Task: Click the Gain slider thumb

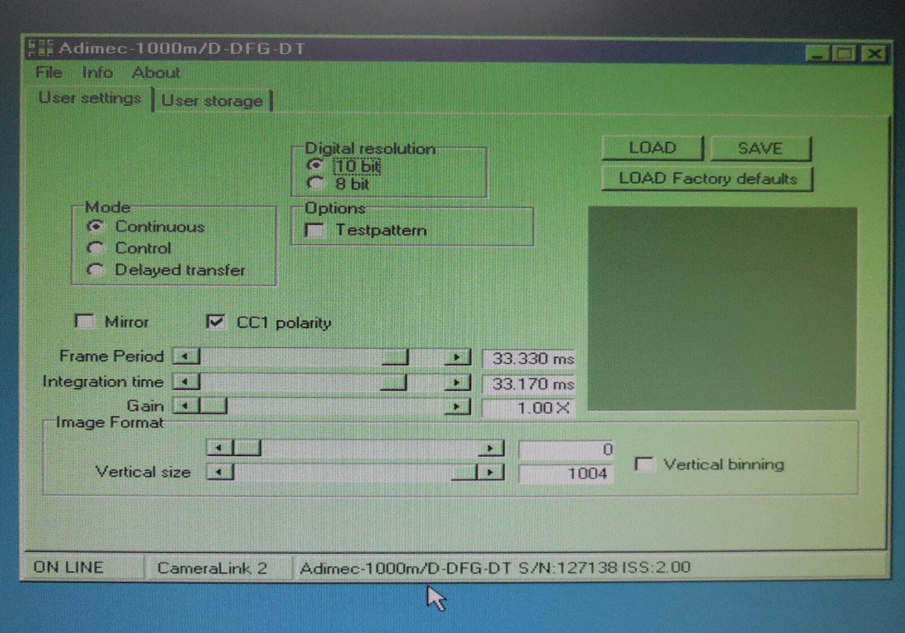Action: coord(213,406)
